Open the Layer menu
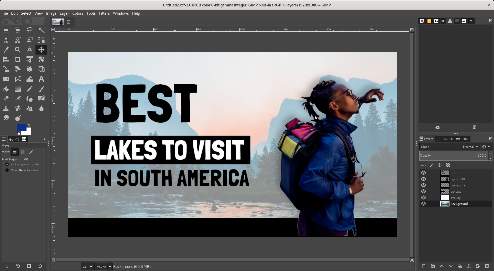Viewport: 494px width, 271px height. (64, 13)
